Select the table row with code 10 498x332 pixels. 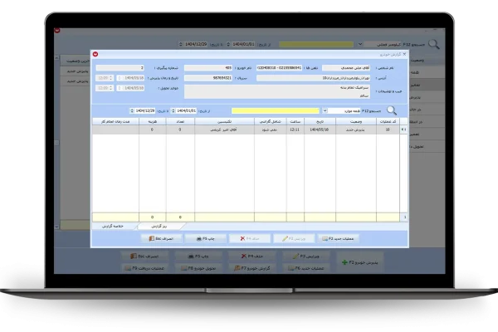pyautogui.click(x=388, y=130)
